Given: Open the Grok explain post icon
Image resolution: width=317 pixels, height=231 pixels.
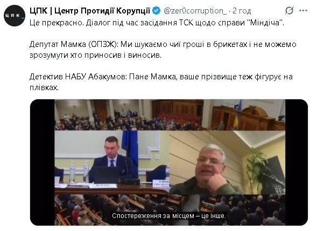Looking at the screenshot, I should click(290, 11).
